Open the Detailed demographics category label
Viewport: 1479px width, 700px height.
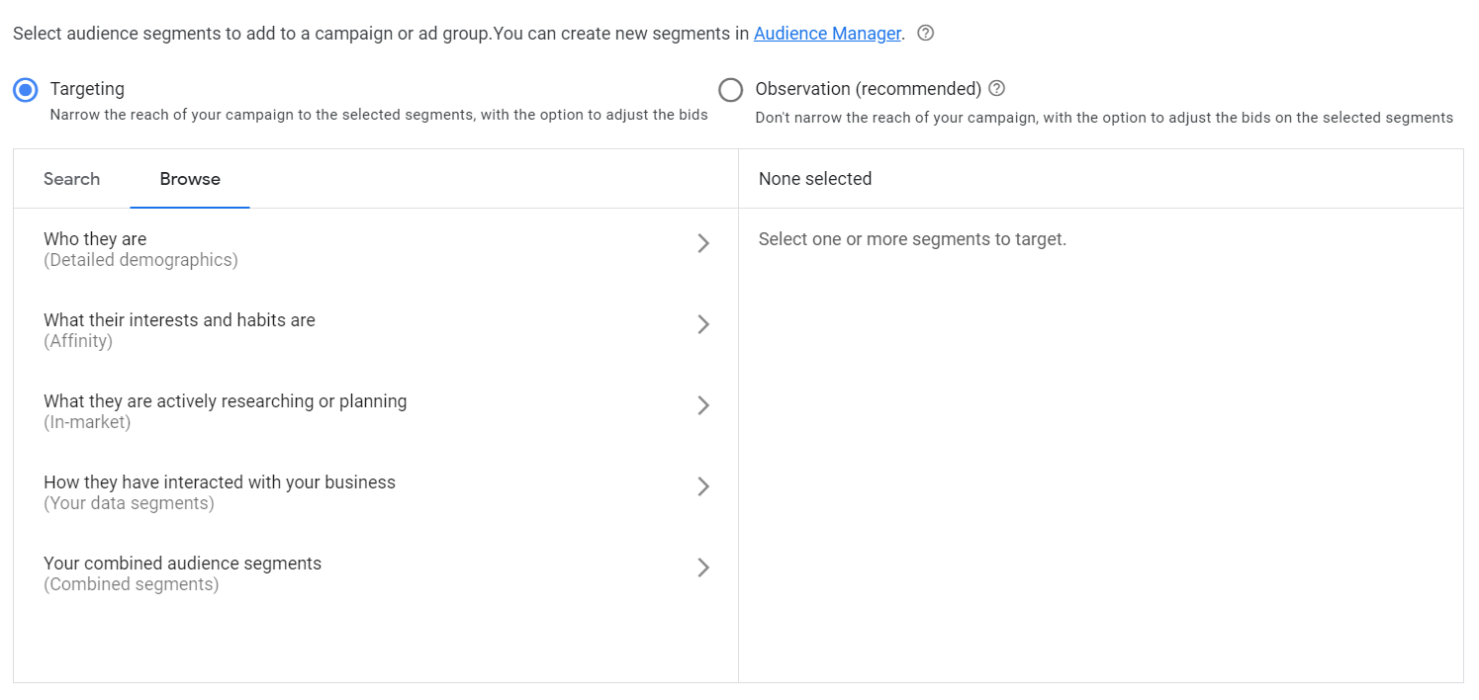click(140, 260)
